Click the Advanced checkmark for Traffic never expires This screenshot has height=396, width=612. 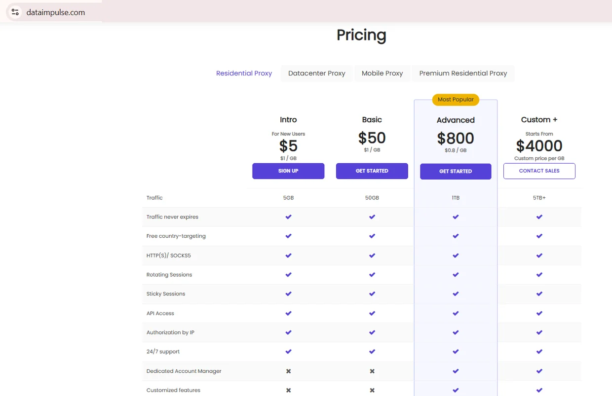click(x=456, y=216)
